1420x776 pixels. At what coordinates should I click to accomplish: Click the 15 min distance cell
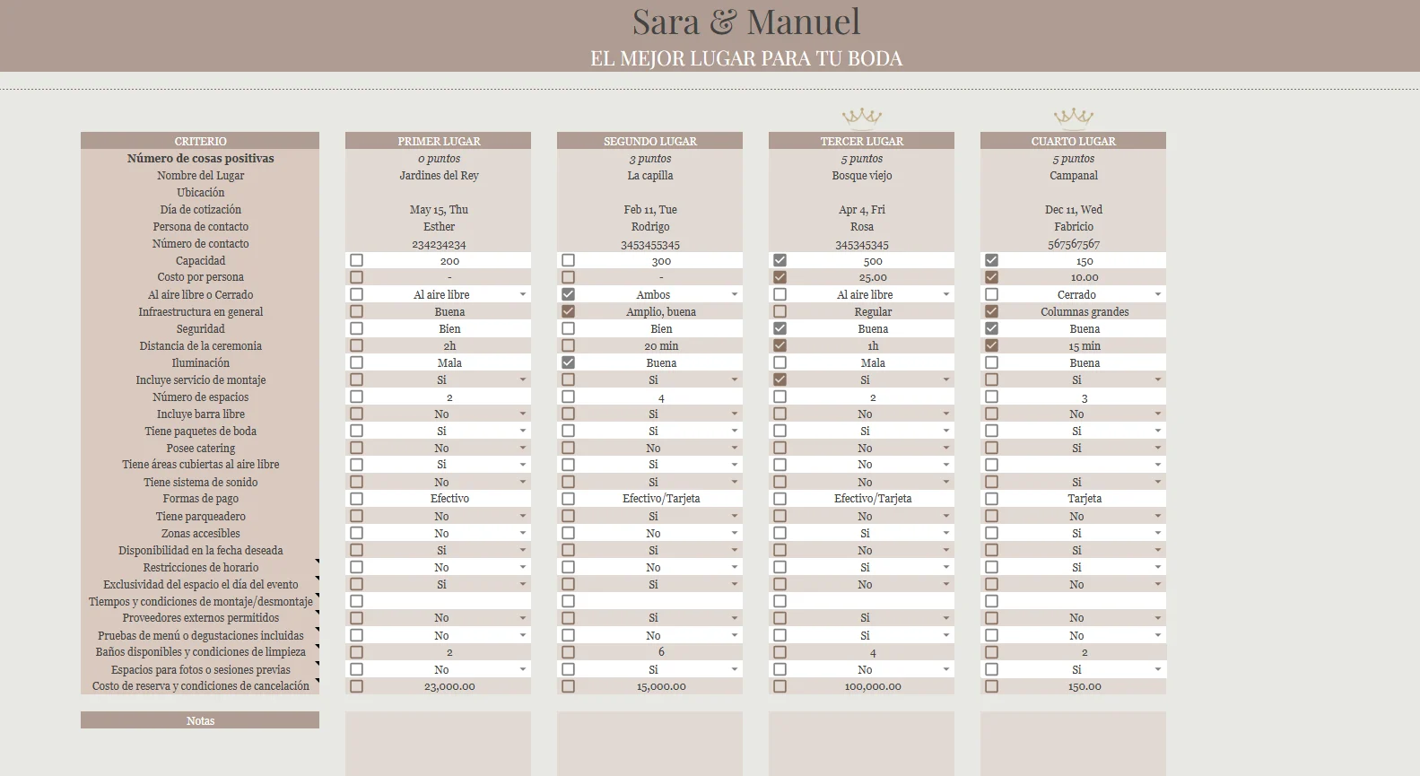(x=1085, y=346)
